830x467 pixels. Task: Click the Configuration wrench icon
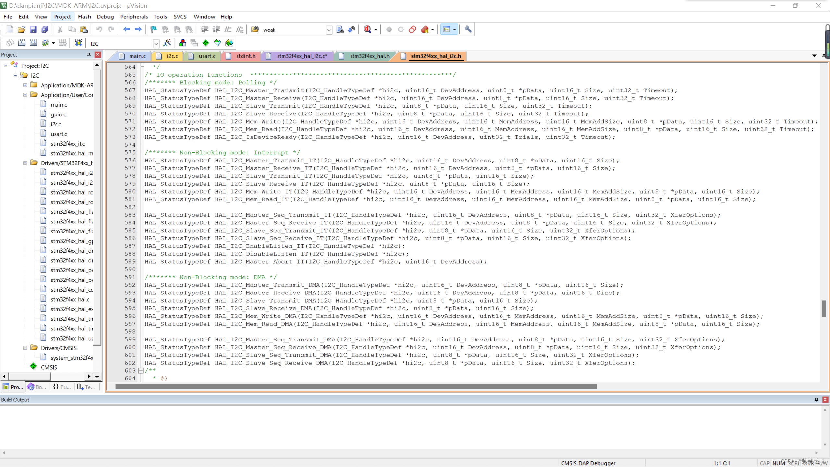coord(468,30)
